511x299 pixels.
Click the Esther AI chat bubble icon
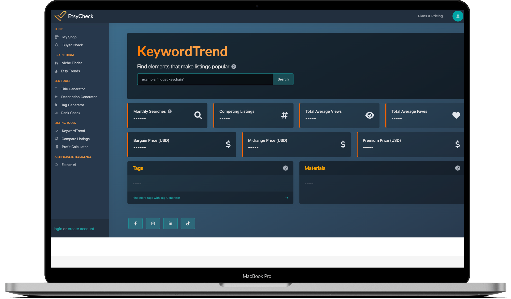coord(56,165)
